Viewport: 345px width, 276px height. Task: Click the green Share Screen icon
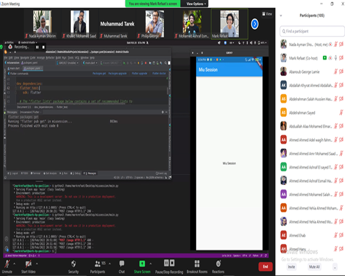coord(142,264)
